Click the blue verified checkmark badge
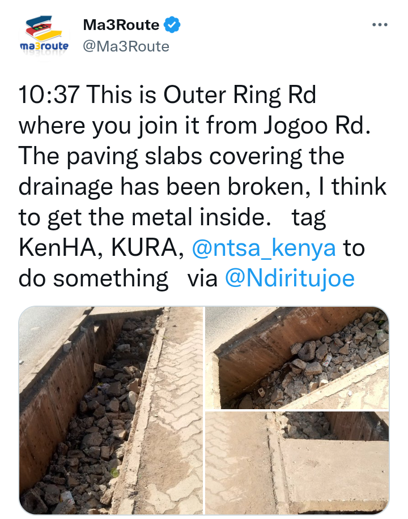The width and height of the screenshot is (408, 519). 172,25
